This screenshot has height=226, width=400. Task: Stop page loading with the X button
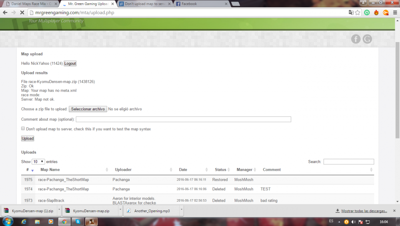(x=22, y=13)
